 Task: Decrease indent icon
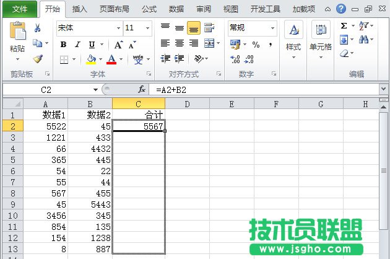pos(165,59)
